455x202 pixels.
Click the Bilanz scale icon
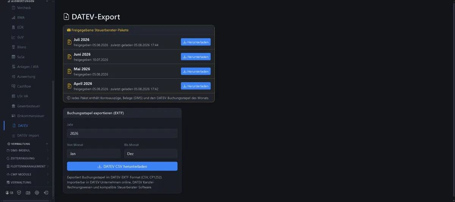tap(14, 47)
